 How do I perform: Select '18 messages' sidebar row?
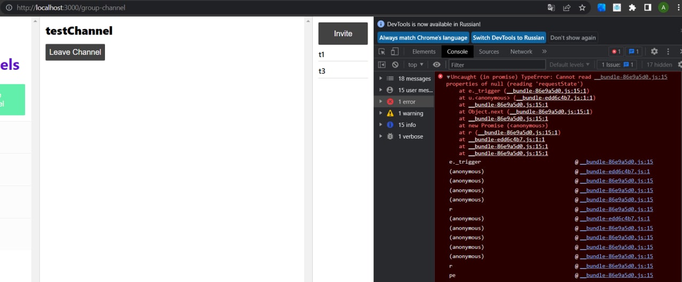click(404, 78)
